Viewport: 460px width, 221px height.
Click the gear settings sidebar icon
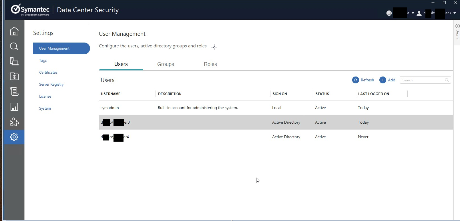[14, 137]
